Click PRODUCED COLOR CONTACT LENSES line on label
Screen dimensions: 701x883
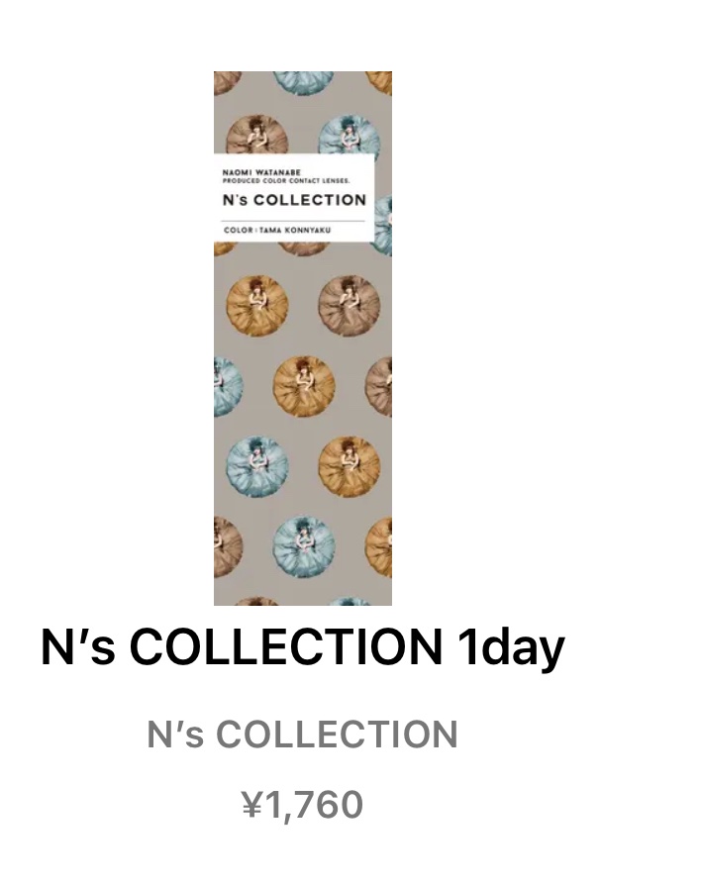tap(286, 181)
